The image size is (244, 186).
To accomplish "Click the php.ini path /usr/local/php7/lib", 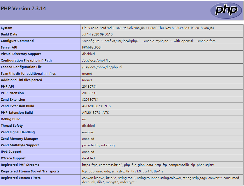I will 95,60.
